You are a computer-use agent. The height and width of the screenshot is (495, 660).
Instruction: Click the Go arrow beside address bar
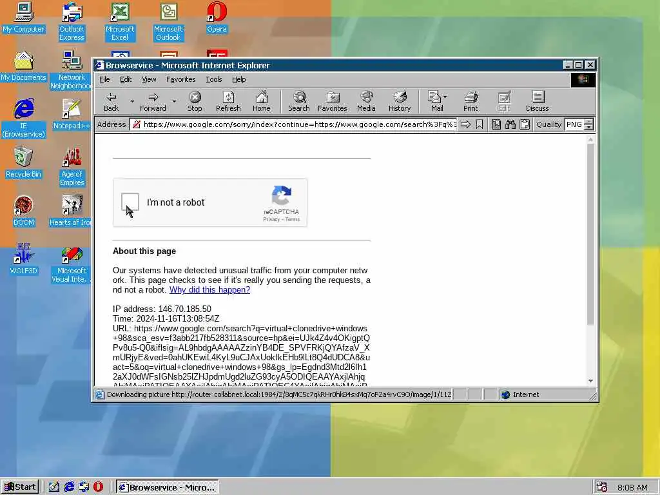(465, 124)
